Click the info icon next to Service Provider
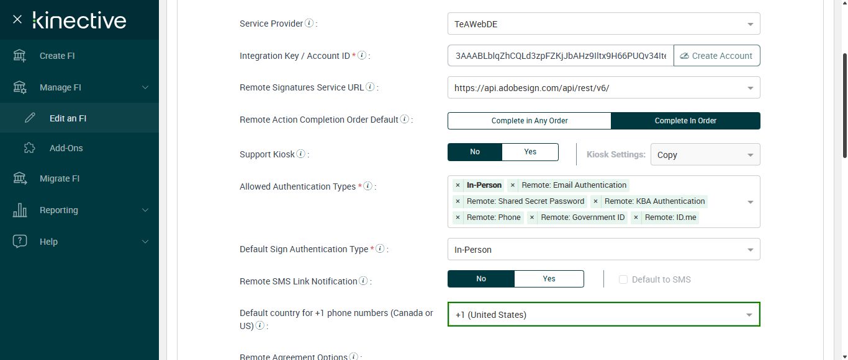 pos(309,24)
